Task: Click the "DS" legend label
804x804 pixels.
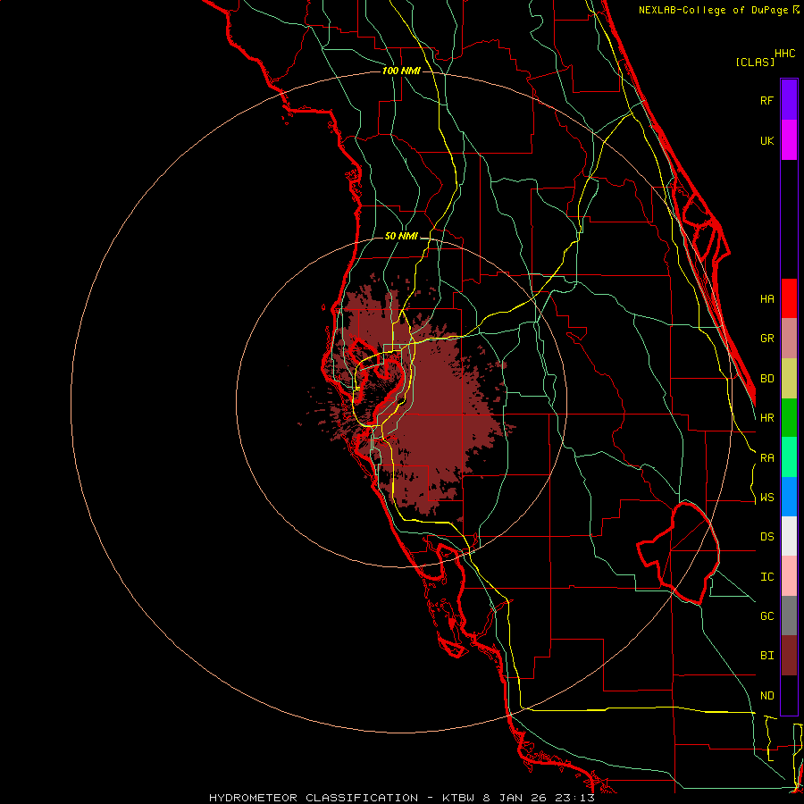Action: click(767, 537)
